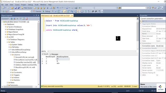Select the dbo.tblPersonSetup table
This screenshot has height=93, width=166.
pos(19,52)
